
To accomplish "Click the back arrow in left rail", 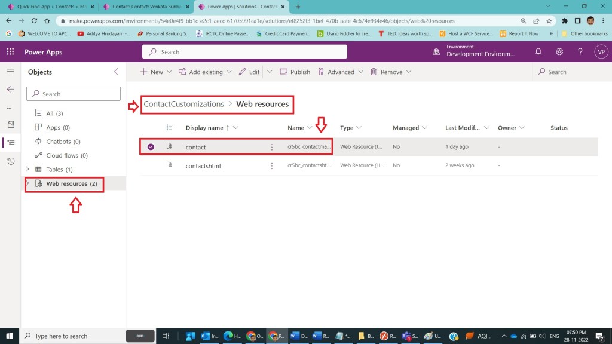I will tap(10, 89).
